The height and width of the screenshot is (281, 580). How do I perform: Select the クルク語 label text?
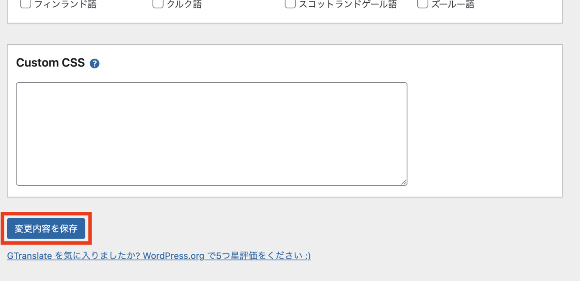[x=184, y=5]
